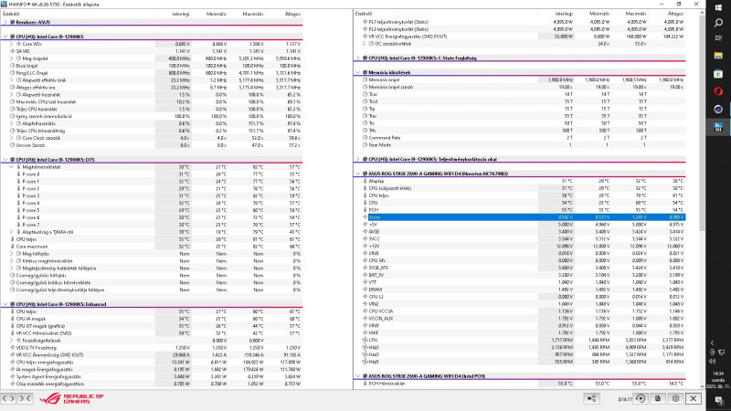Click the HWiNFO taskbar icon

coord(718,127)
